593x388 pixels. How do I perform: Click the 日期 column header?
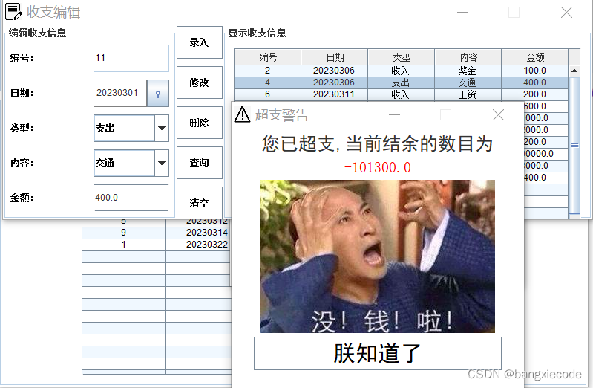pos(335,56)
